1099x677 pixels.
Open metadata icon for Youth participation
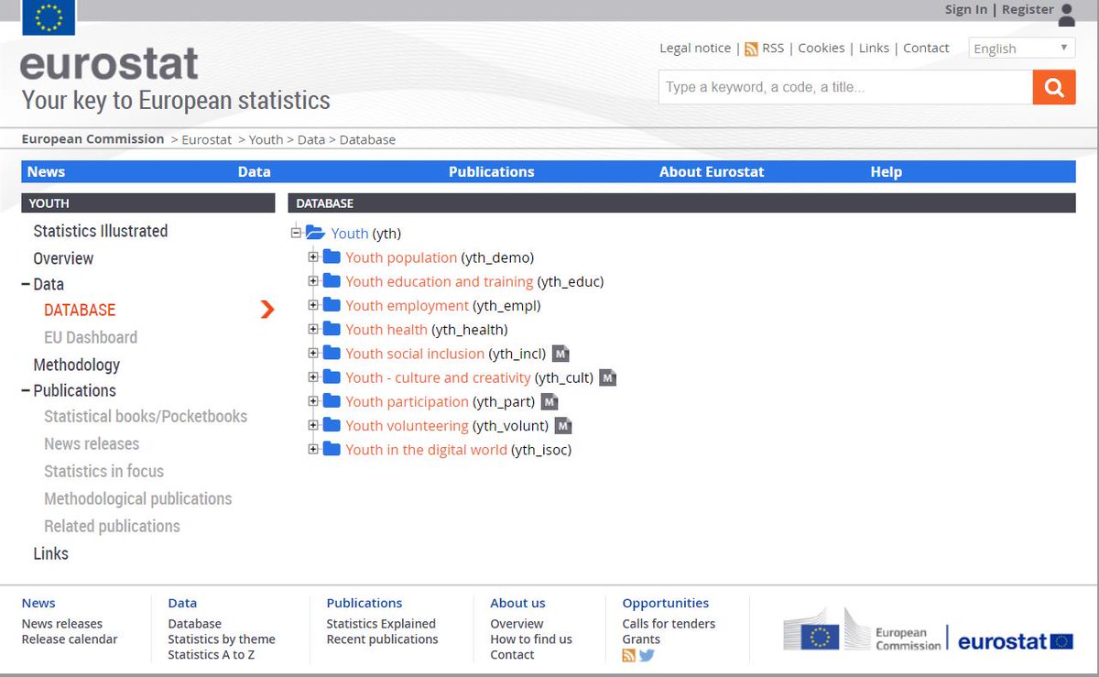pyautogui.click(x=549, y=401)
